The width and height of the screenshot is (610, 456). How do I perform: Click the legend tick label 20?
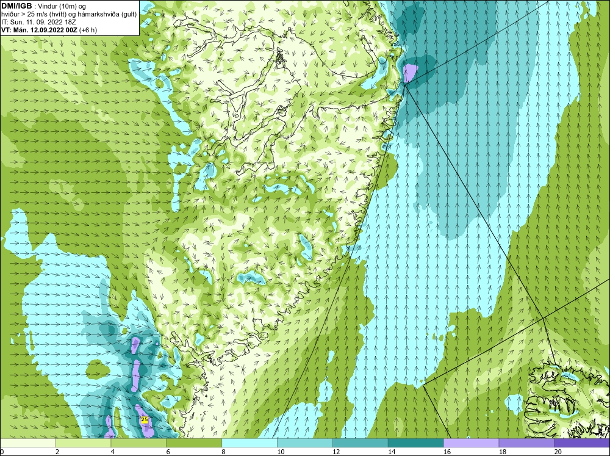pos(558,452)
